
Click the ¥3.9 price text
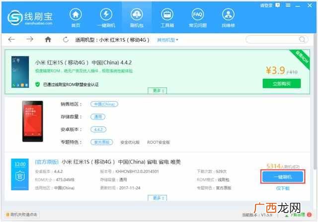(x=275, y=70)
